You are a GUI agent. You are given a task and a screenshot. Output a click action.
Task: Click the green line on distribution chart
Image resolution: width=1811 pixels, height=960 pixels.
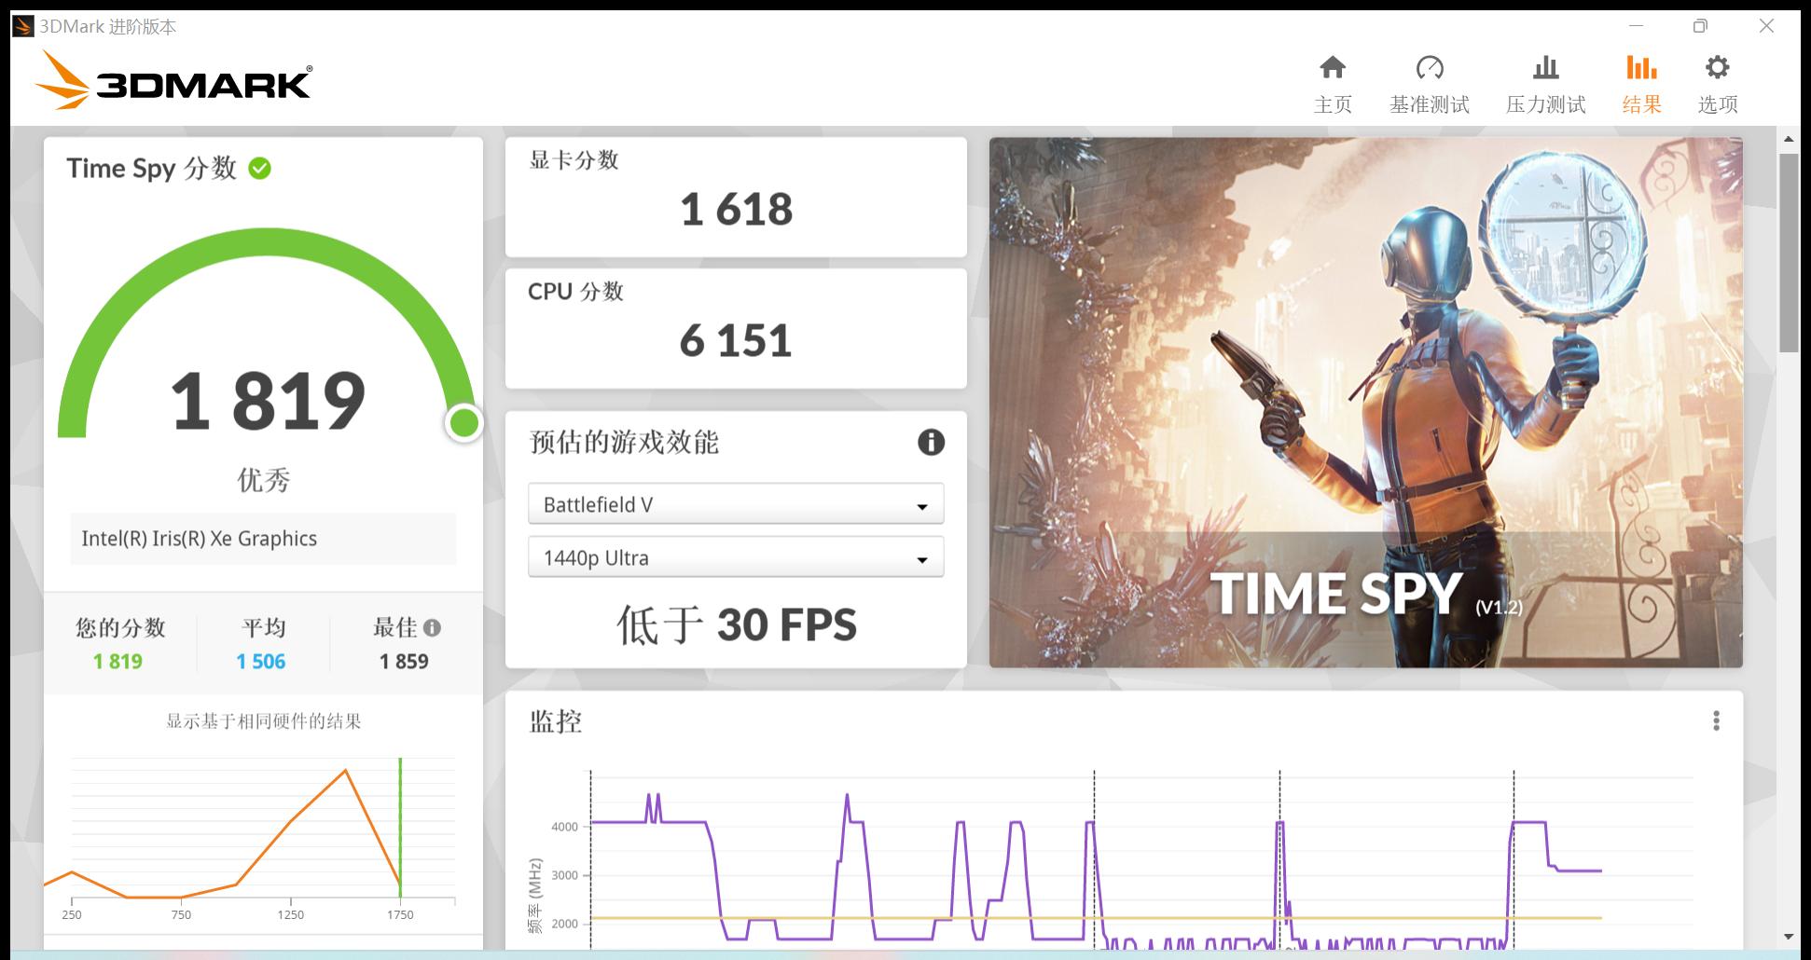(400, 828)
